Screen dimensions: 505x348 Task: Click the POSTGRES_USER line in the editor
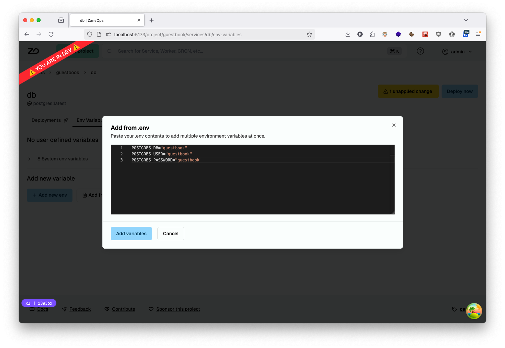tap(162, 154)
